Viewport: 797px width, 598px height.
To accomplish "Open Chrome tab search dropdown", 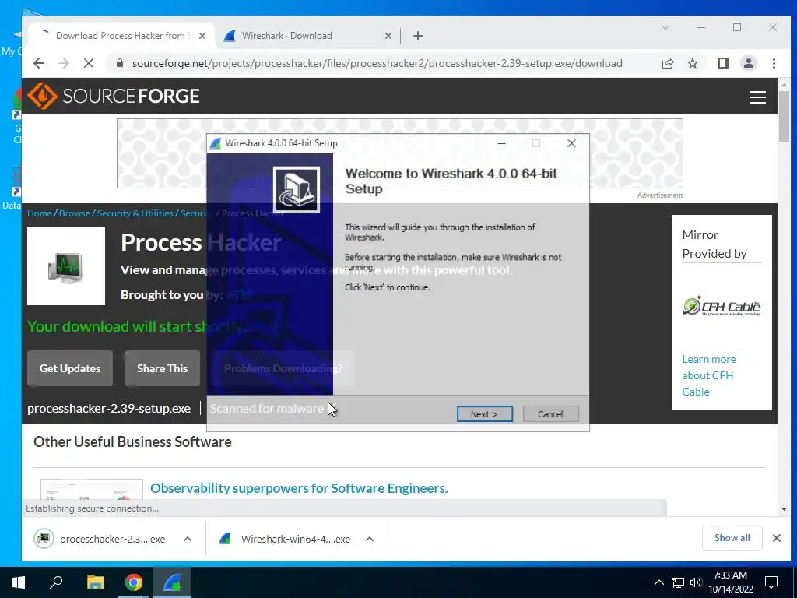I will click(665, 27).
